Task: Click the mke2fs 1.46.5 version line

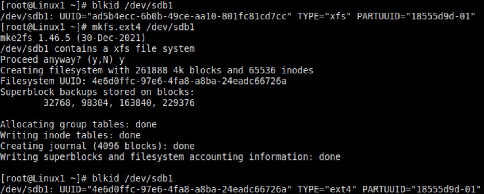Action: [73, 38]
